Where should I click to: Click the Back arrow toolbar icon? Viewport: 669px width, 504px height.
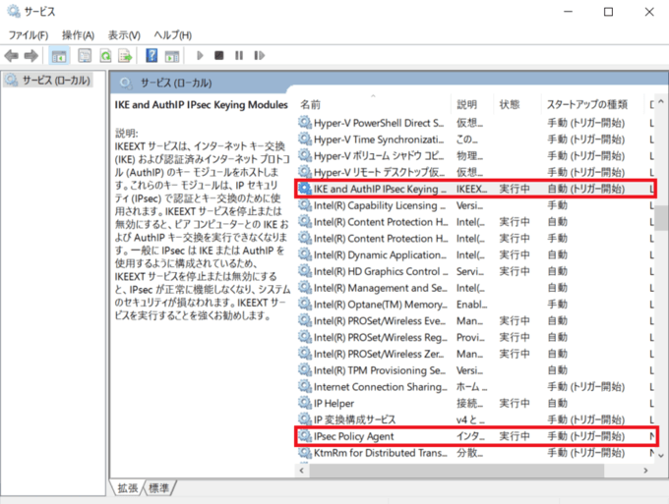pos(12,56)
